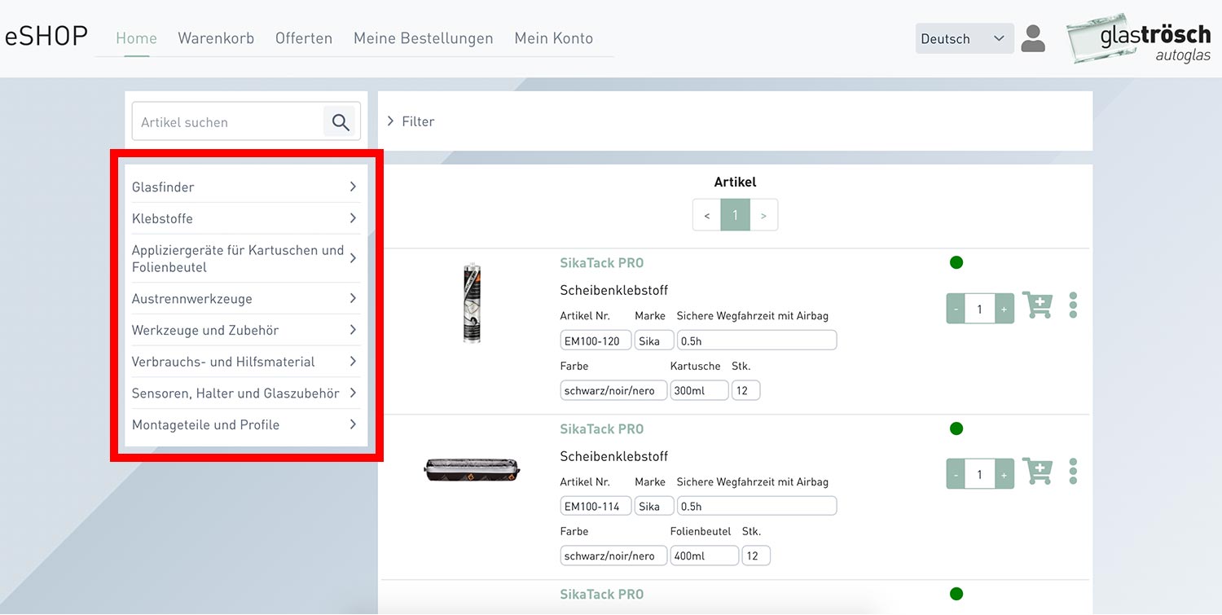Image resolution: width=1222 pixels, height=615 pixels.
Task: Open first SikaTack PRO product title
Action: coord(602,263)
